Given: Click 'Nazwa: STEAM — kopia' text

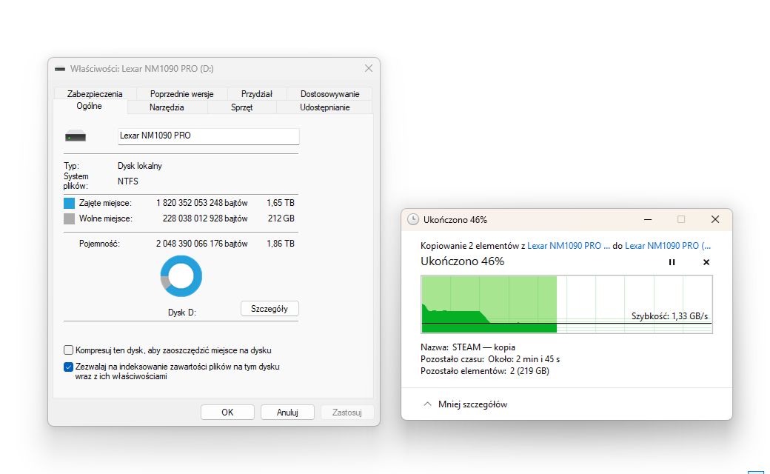Looking at the screenshot, I should 468,347.
